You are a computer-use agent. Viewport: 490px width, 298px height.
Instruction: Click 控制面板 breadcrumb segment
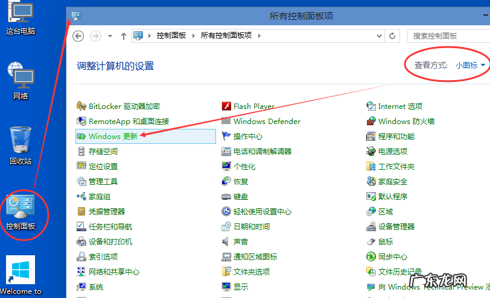point(171,36)
